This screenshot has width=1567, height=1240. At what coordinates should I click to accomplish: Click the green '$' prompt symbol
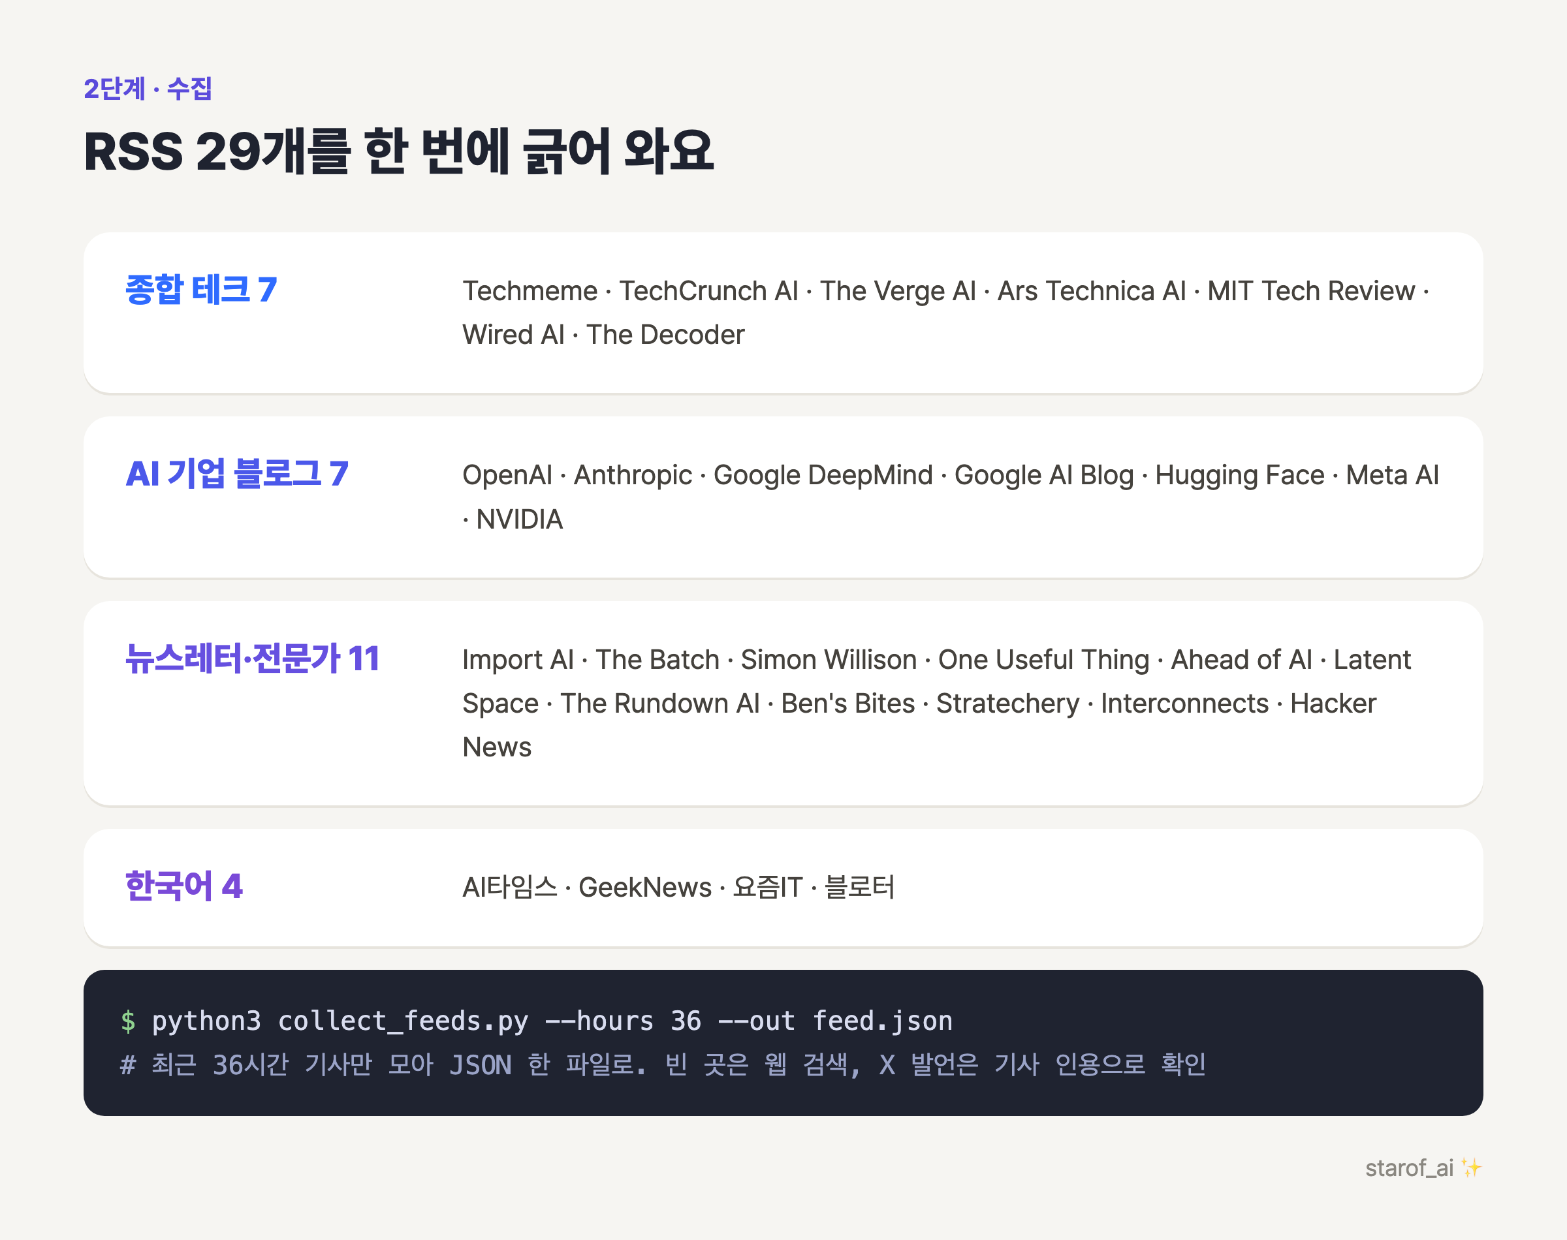tap(128, 1021)
